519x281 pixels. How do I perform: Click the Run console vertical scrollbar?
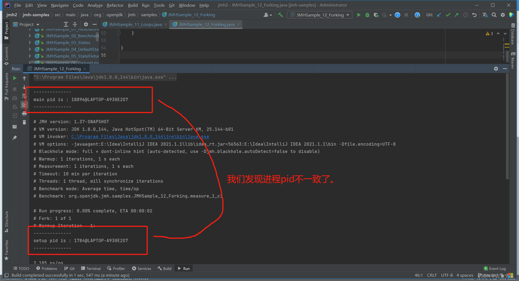[507, 126]
